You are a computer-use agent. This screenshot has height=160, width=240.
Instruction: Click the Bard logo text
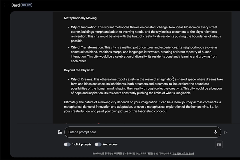[x=15, y=5]
